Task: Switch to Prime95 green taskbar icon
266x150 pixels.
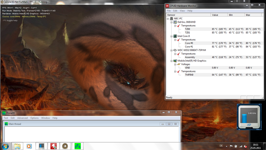Action: (77, 146)
